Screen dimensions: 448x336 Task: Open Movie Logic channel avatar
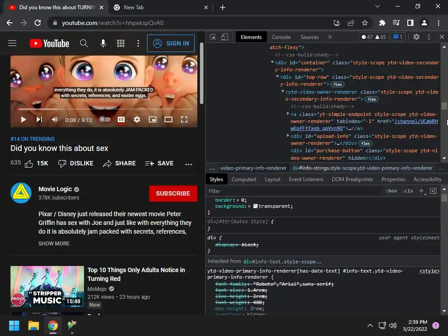coord(21,193)
